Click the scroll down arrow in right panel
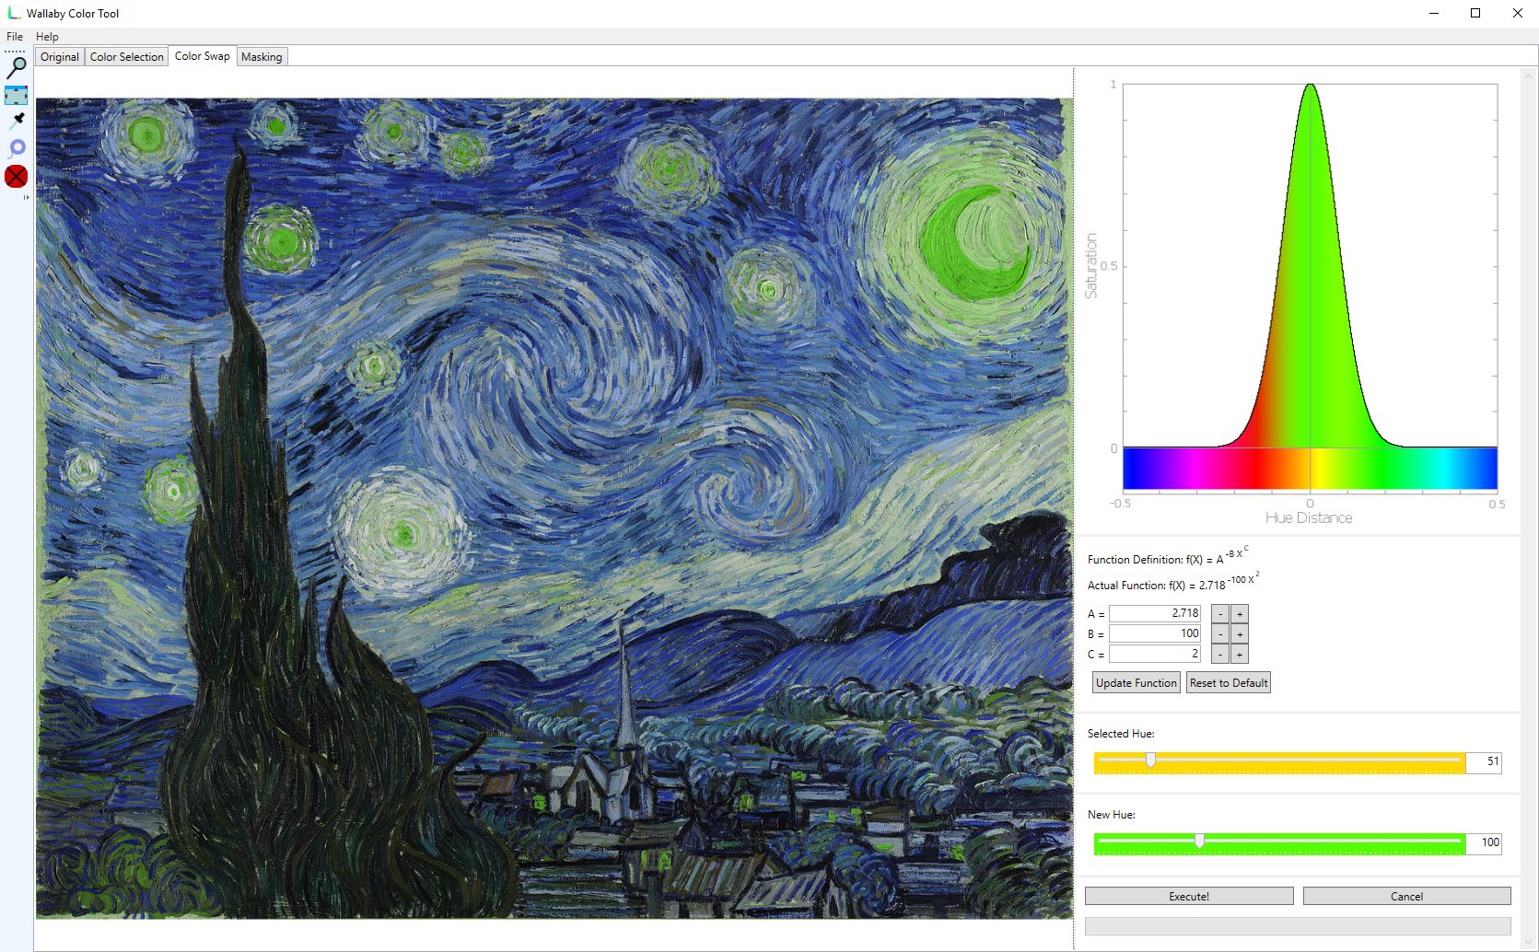The height and width of the screenshot is (952, 1539). point(1529,942)
